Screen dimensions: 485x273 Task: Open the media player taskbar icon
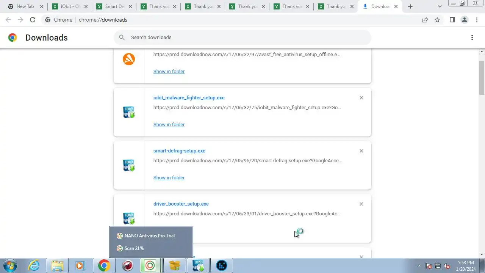[80, 265]
